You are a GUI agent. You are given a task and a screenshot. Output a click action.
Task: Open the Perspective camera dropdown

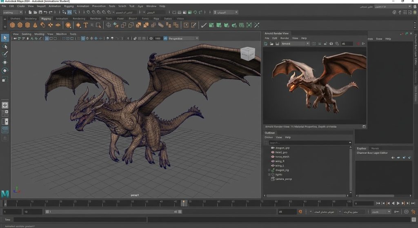point(183,39)
